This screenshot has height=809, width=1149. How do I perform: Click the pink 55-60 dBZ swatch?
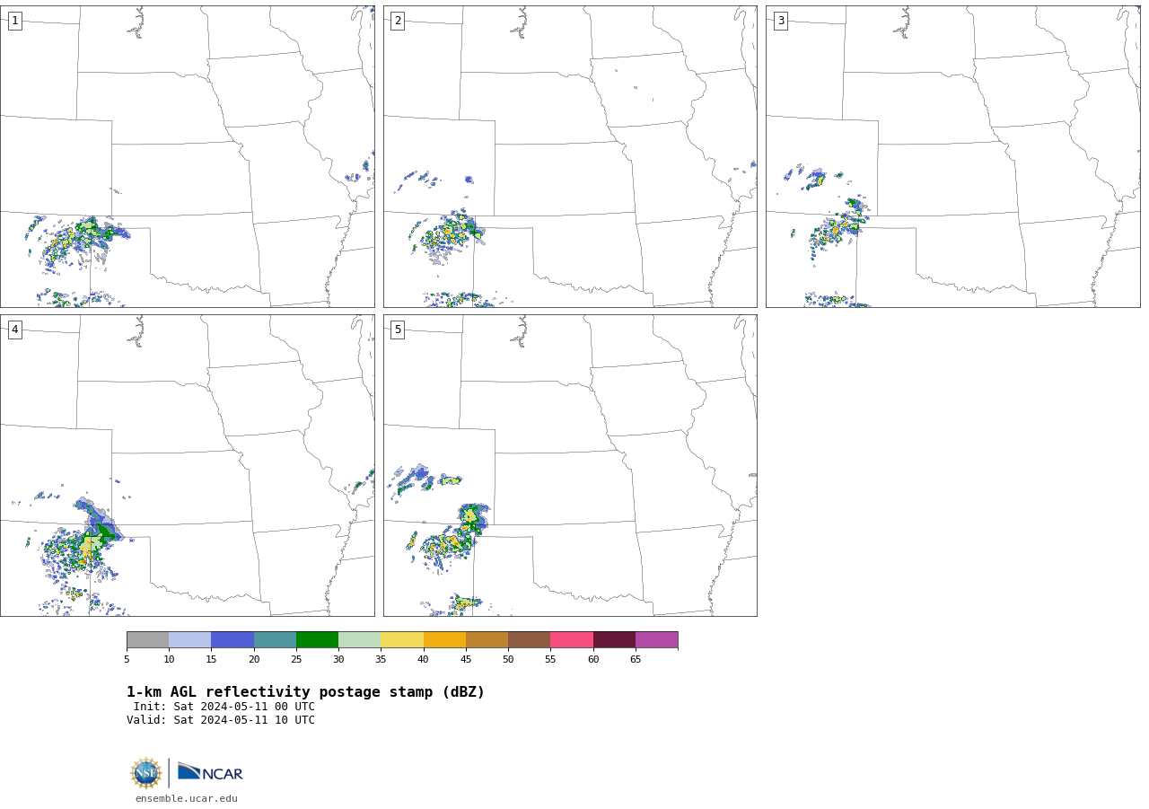(x=572, y=639)
